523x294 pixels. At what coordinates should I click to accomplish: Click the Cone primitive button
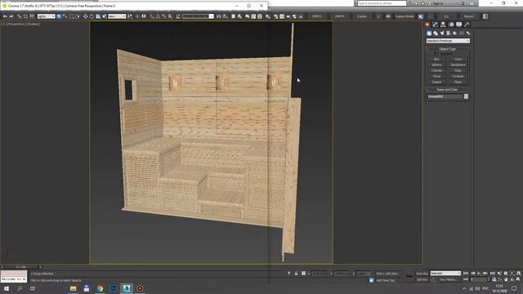458,59
